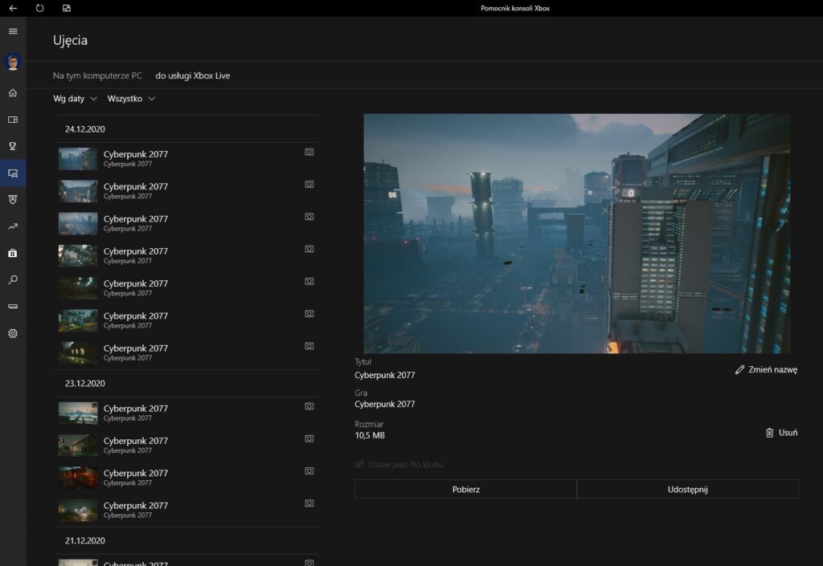The image size is (823, 566).
Task: Expand the Wszystko filter dropdown
Action: (131, 99)
